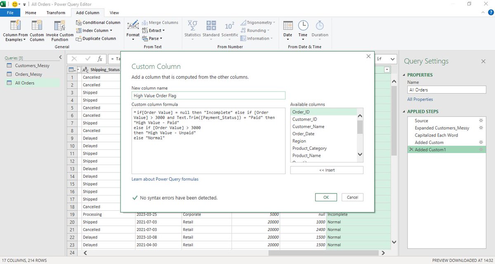Click the Duration icon
Screen dimensions: 495x264
[x=320, y=29]
